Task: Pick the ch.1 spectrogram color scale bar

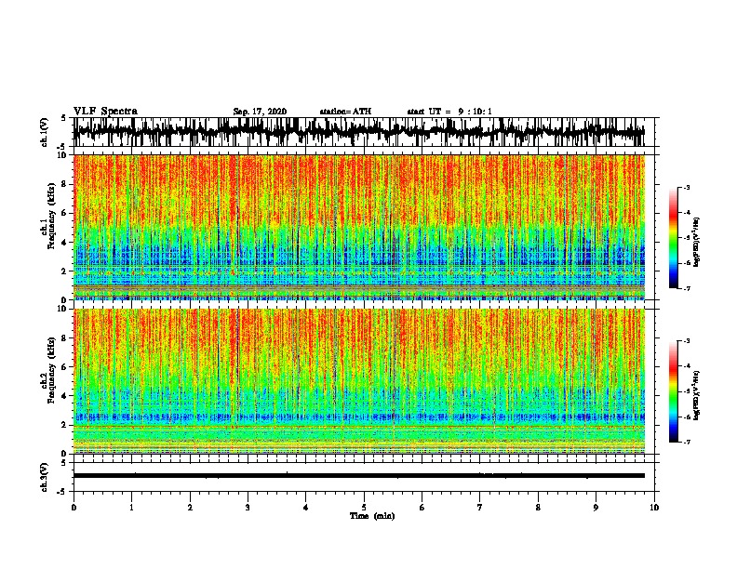Action: [x=674, y=238]
